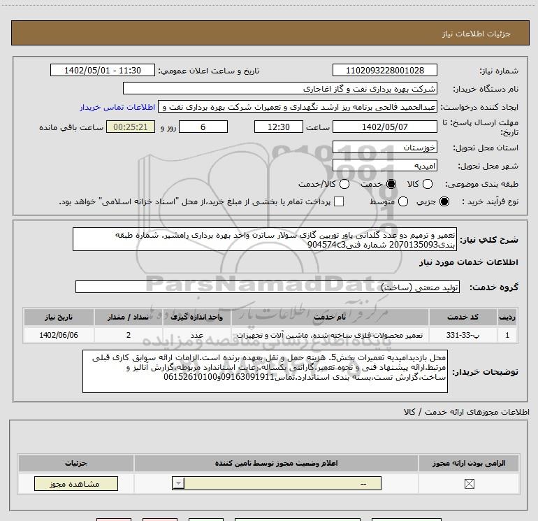Click the جزئیات اطلاعات نیاز page title
This screenshot has width=538, height=521.
(476, 34)
